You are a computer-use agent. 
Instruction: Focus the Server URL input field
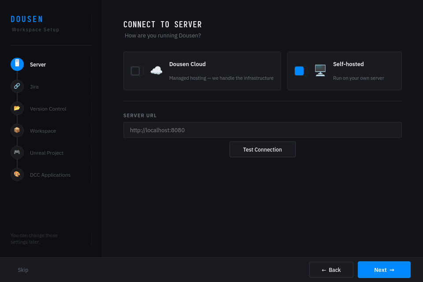263,130
